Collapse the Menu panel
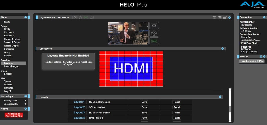Viewport: 267px width, 125px height. coord(25,17)
